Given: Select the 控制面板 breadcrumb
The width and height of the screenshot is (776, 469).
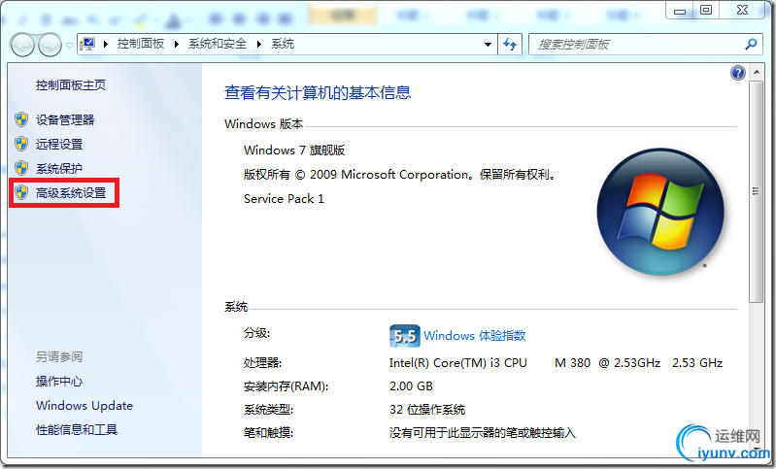Looking at the screenshot, I should [141, 44].
